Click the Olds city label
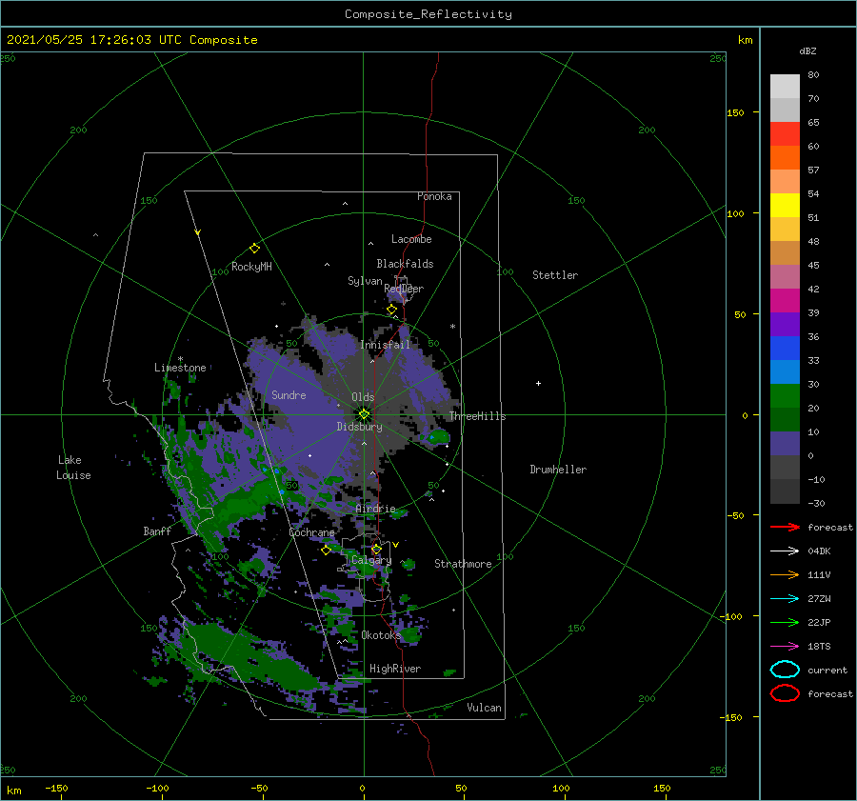This screenshot has width=857, height=801. click(x=363, y=397)
